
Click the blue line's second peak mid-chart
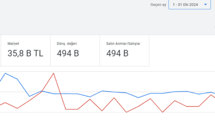click(102, 91)
